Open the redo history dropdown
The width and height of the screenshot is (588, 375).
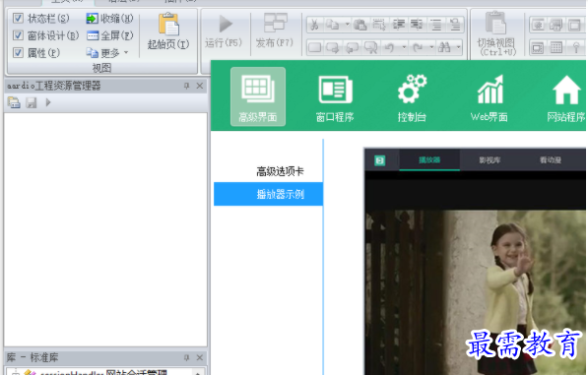431,47
